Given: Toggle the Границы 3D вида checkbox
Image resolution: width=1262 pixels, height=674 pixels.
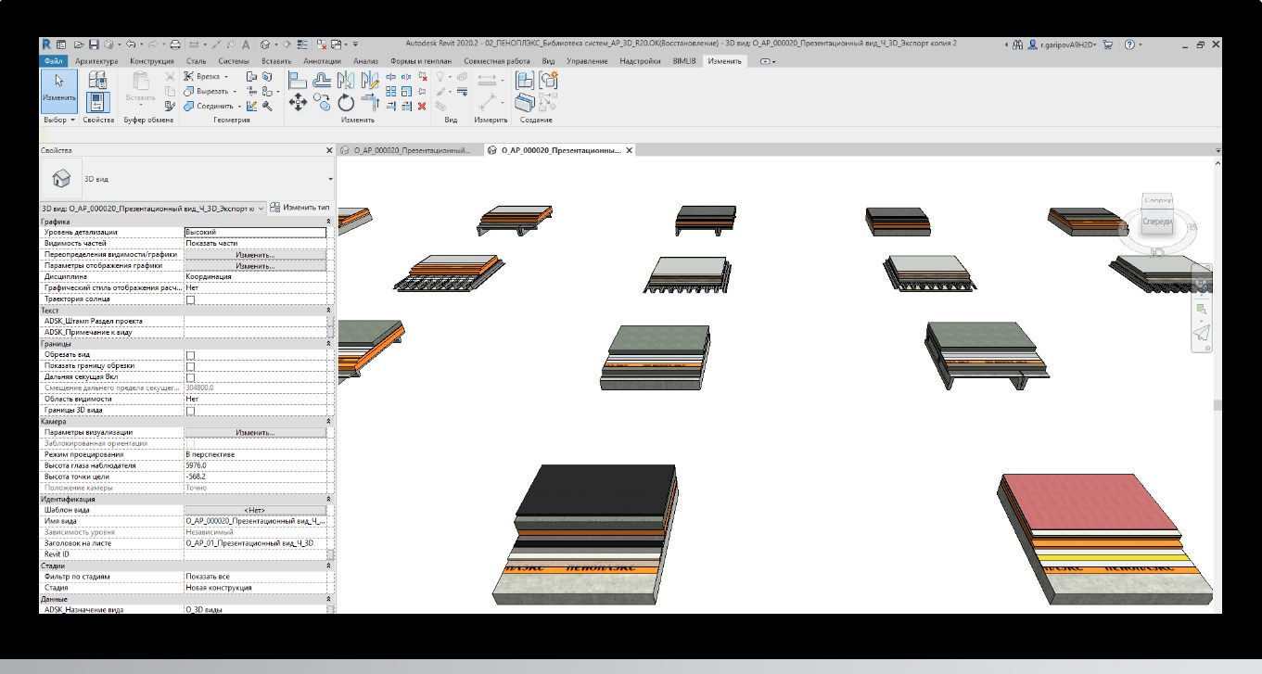Looking at the screenshot, I should [x=191, y=410].
